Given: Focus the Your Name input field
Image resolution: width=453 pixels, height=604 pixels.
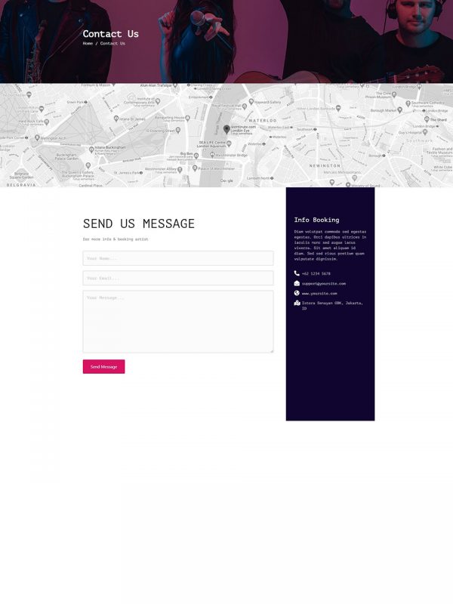Looking at the screenshot, I should coord(177,258).
